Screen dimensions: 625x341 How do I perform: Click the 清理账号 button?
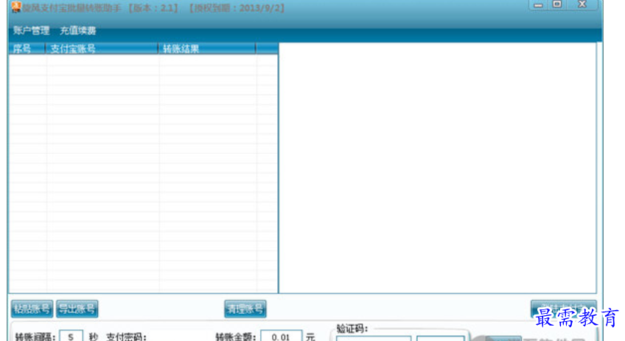pos(245,309)
